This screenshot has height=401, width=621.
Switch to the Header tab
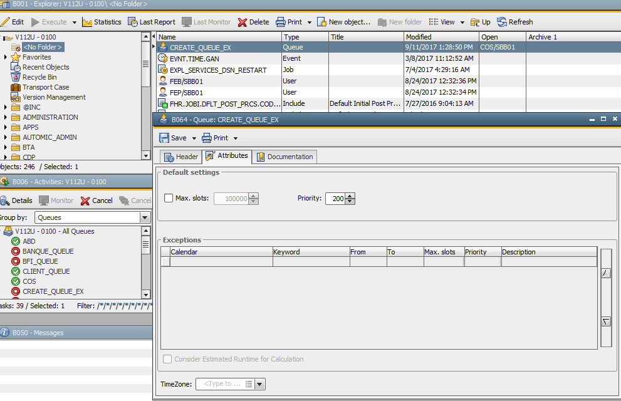coord(180,157)
